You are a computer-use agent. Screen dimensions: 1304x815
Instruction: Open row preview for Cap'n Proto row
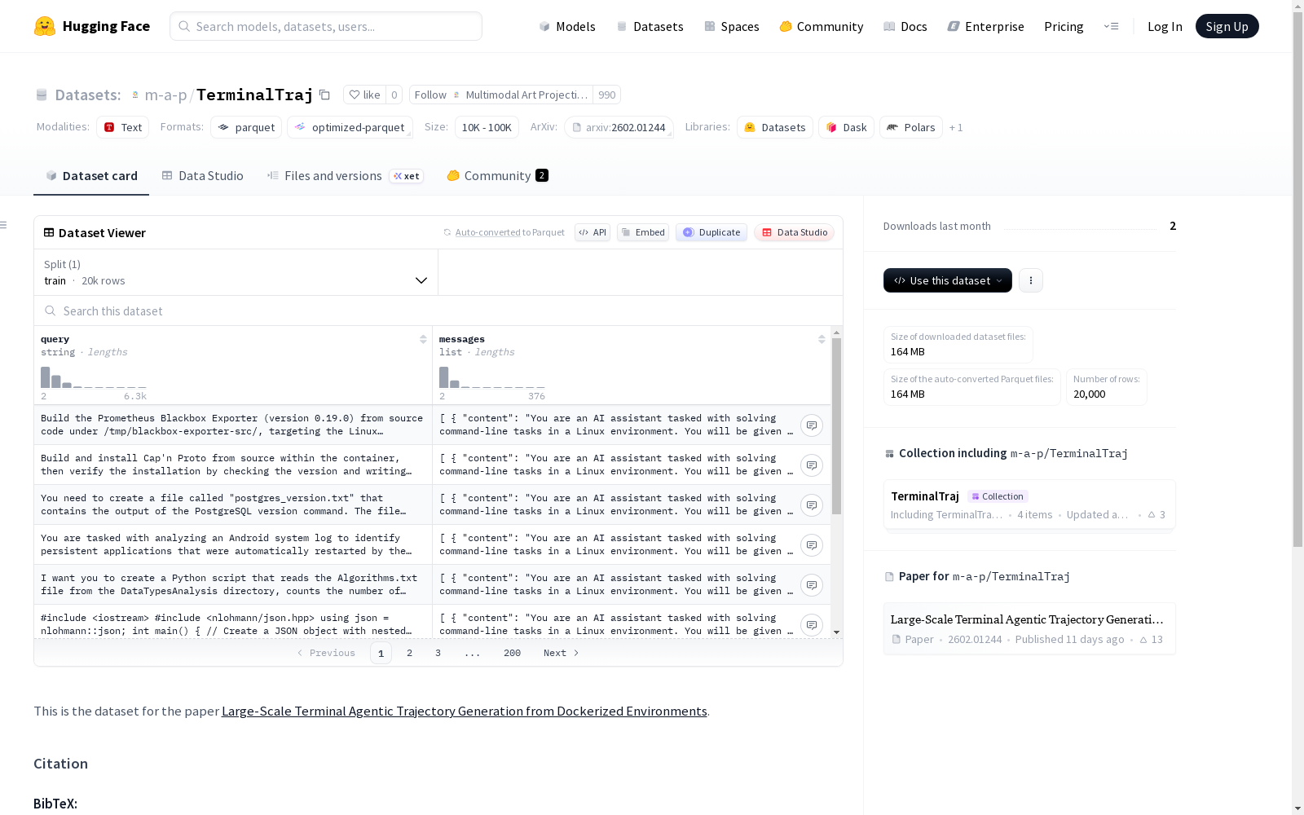(x=812, y=465)
